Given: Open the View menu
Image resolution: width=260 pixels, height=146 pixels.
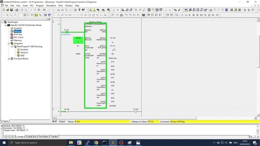Looking at the screenshot, I should 18,5.
